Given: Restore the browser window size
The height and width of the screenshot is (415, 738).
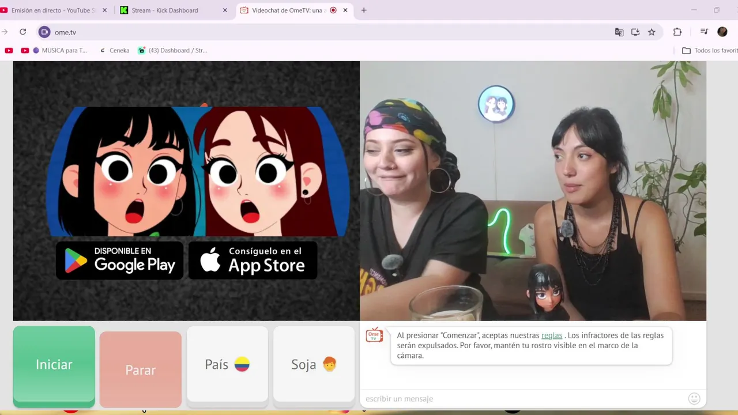Looking at the screenshot, I should coord(717,10).
